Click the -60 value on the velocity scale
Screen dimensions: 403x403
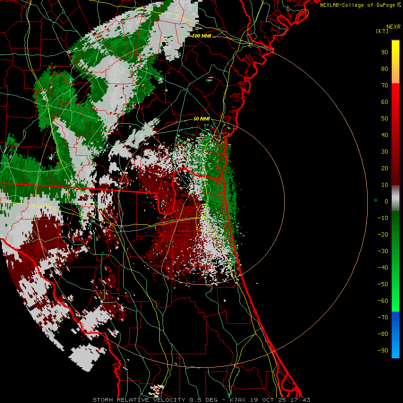pyautogui.click(x=383, y=301)
